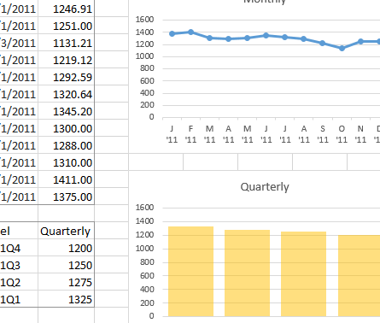The image size is (380, 323).
Task: Select the S '11 axis label
Action: point(323,134)
